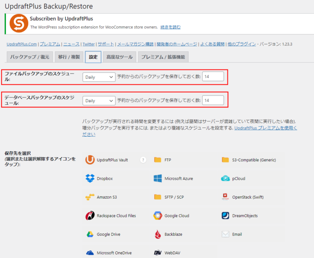Pick the Amazon S3 storage icon
Viewport: 314px width, 258px height.
(x=90, y=197)
